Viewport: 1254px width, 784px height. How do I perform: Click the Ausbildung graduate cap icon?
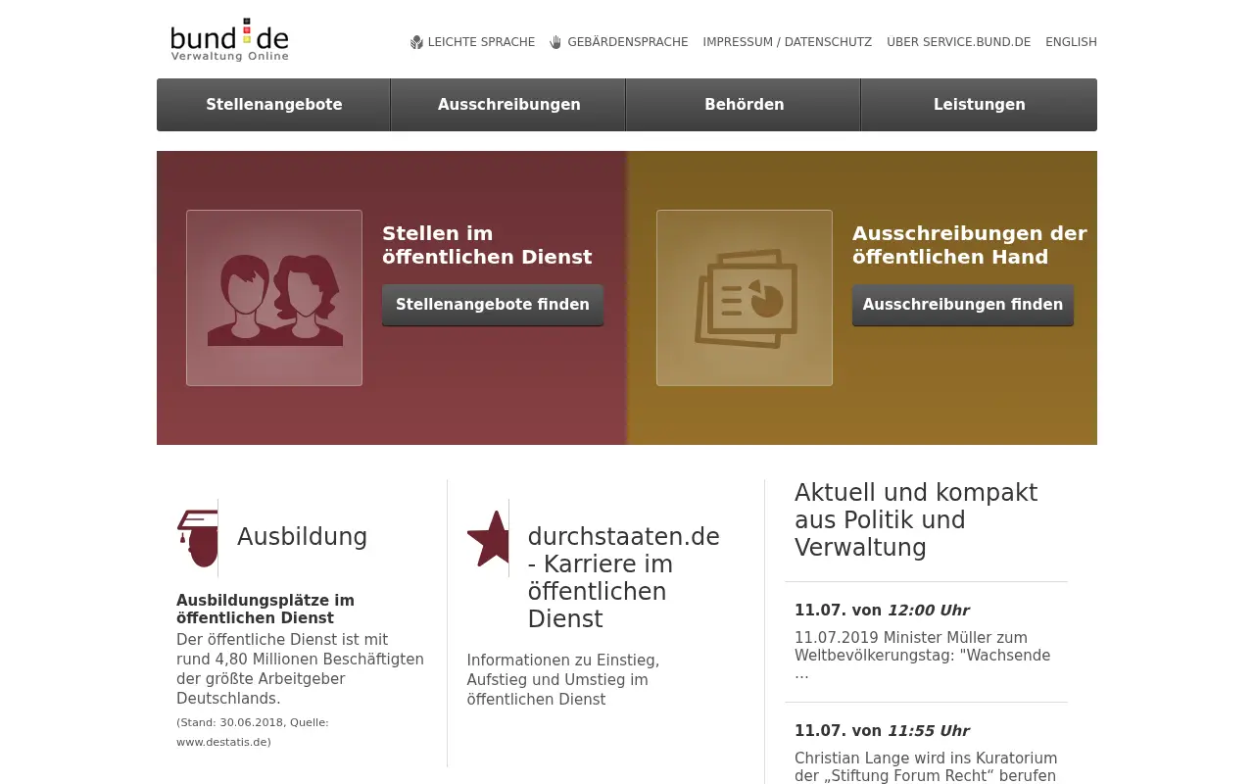(197, 538)
